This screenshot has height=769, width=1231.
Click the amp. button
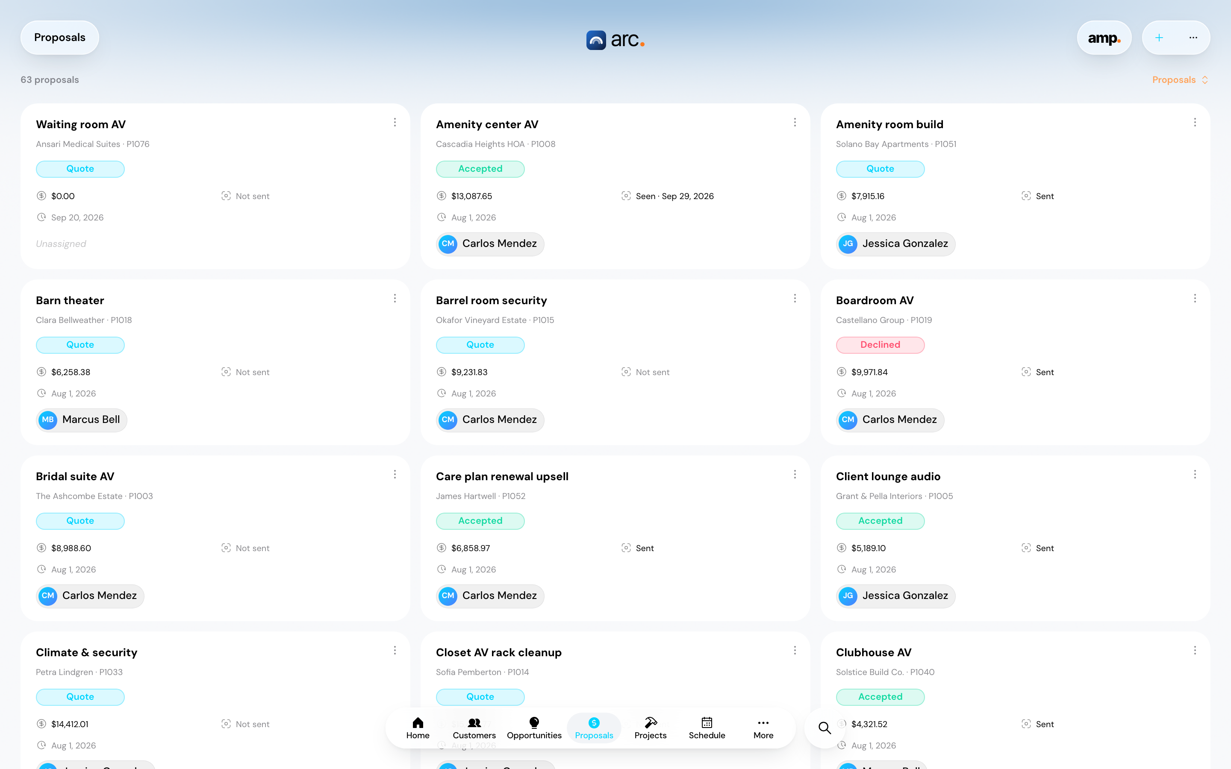pyautogui.click(x=1104, y=38)
